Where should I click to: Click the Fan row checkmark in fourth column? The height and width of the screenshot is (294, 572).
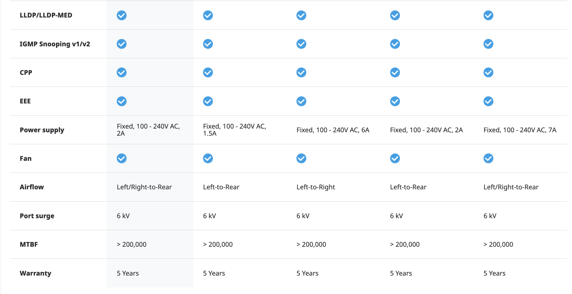[x=395, y=158]
